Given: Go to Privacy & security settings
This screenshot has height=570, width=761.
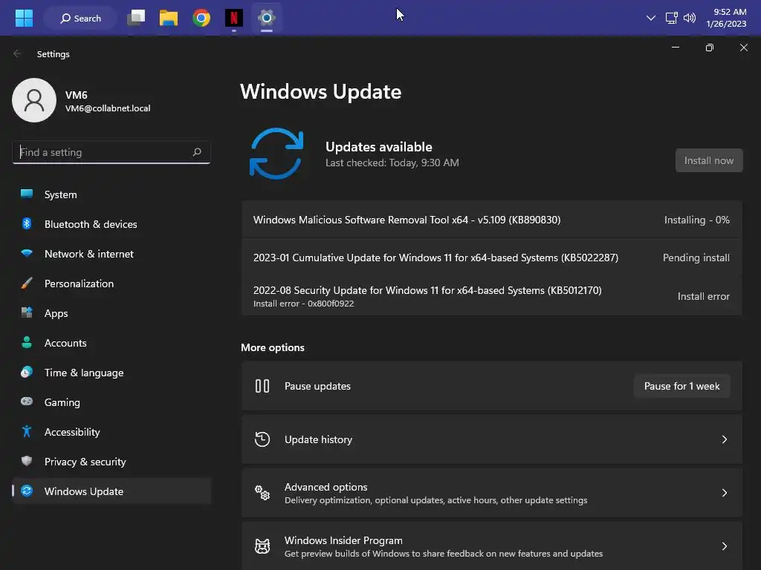Looking at the screenshot, I should [x=111, y=462].
